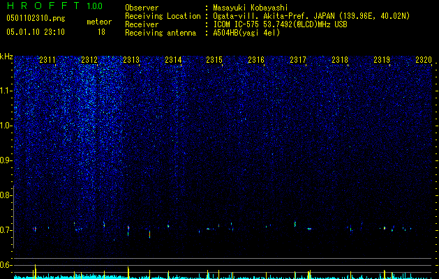Click the date stamp 05.01.10 23:10
The image size is (439, 279).
tap(36, 32)
